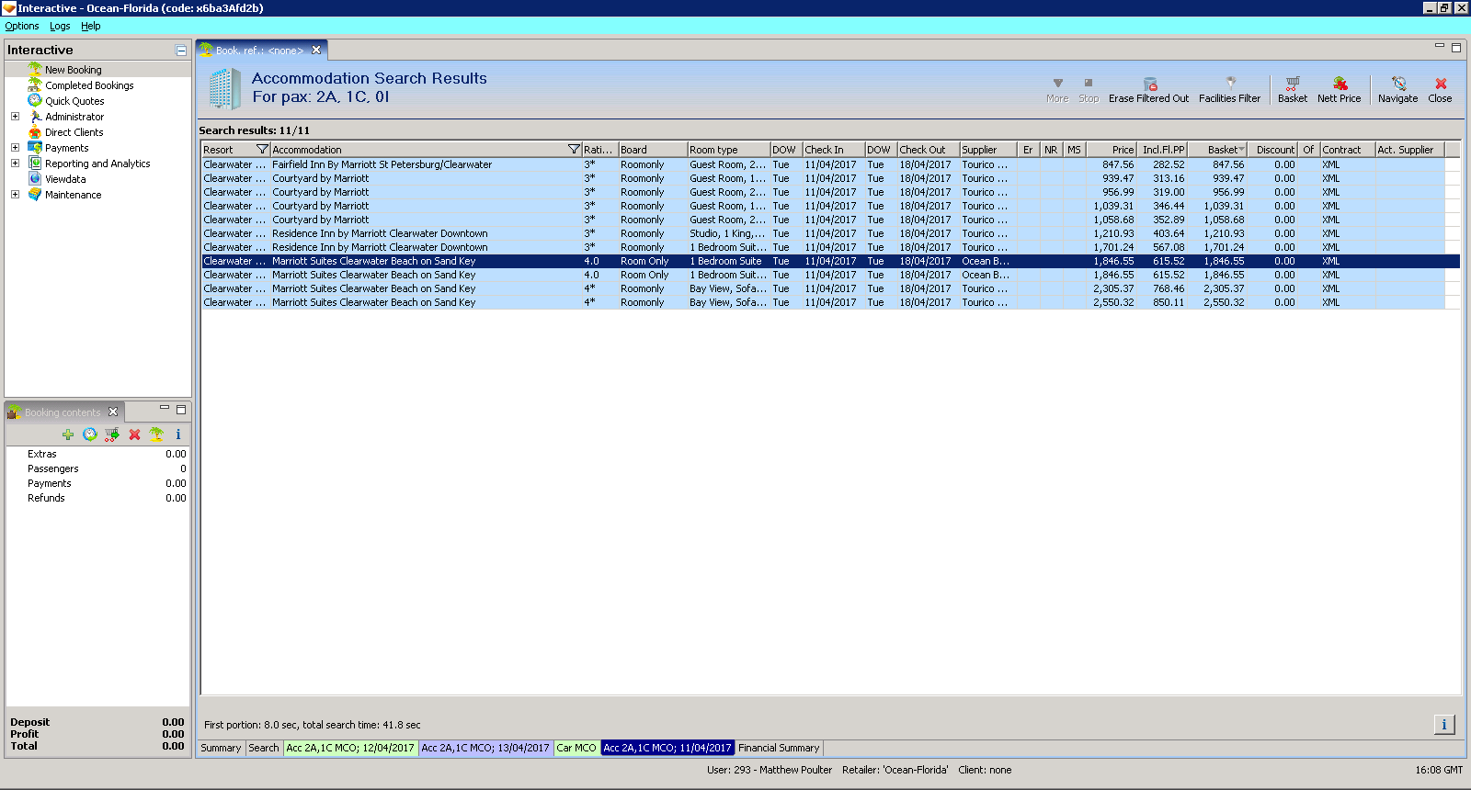Click the palm tree icon in Booking contents toolbar
Image resolution: width=1471 pixels, height=790 pixels.
156,434
